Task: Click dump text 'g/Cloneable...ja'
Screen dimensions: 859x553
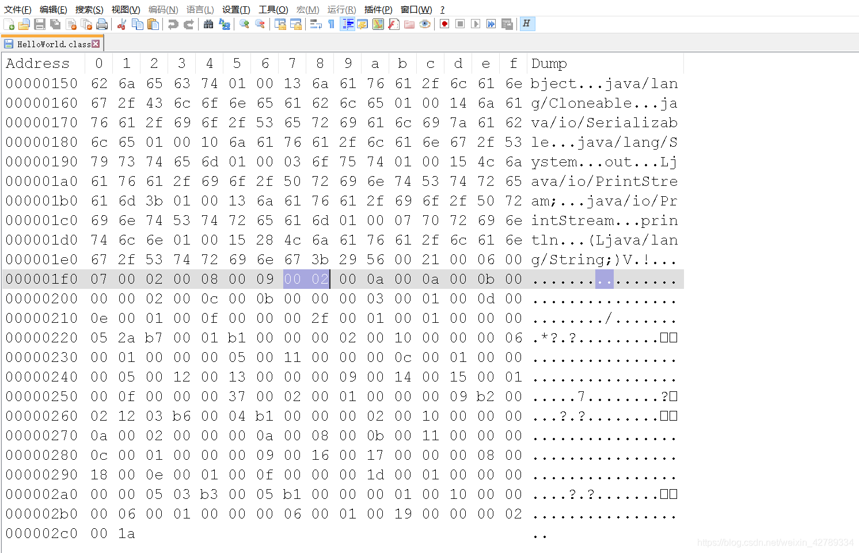Action: click(x=605, y=103)
